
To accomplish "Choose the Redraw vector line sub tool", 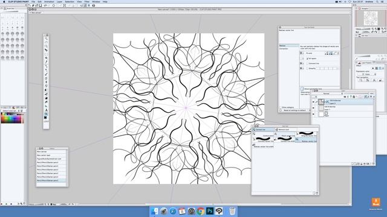I will click(x=307, y=140).
